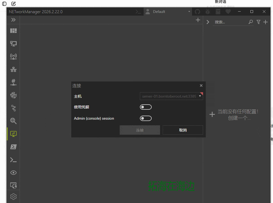Click the heart donate icon
The image size is (273, 203).
(228, 12)
